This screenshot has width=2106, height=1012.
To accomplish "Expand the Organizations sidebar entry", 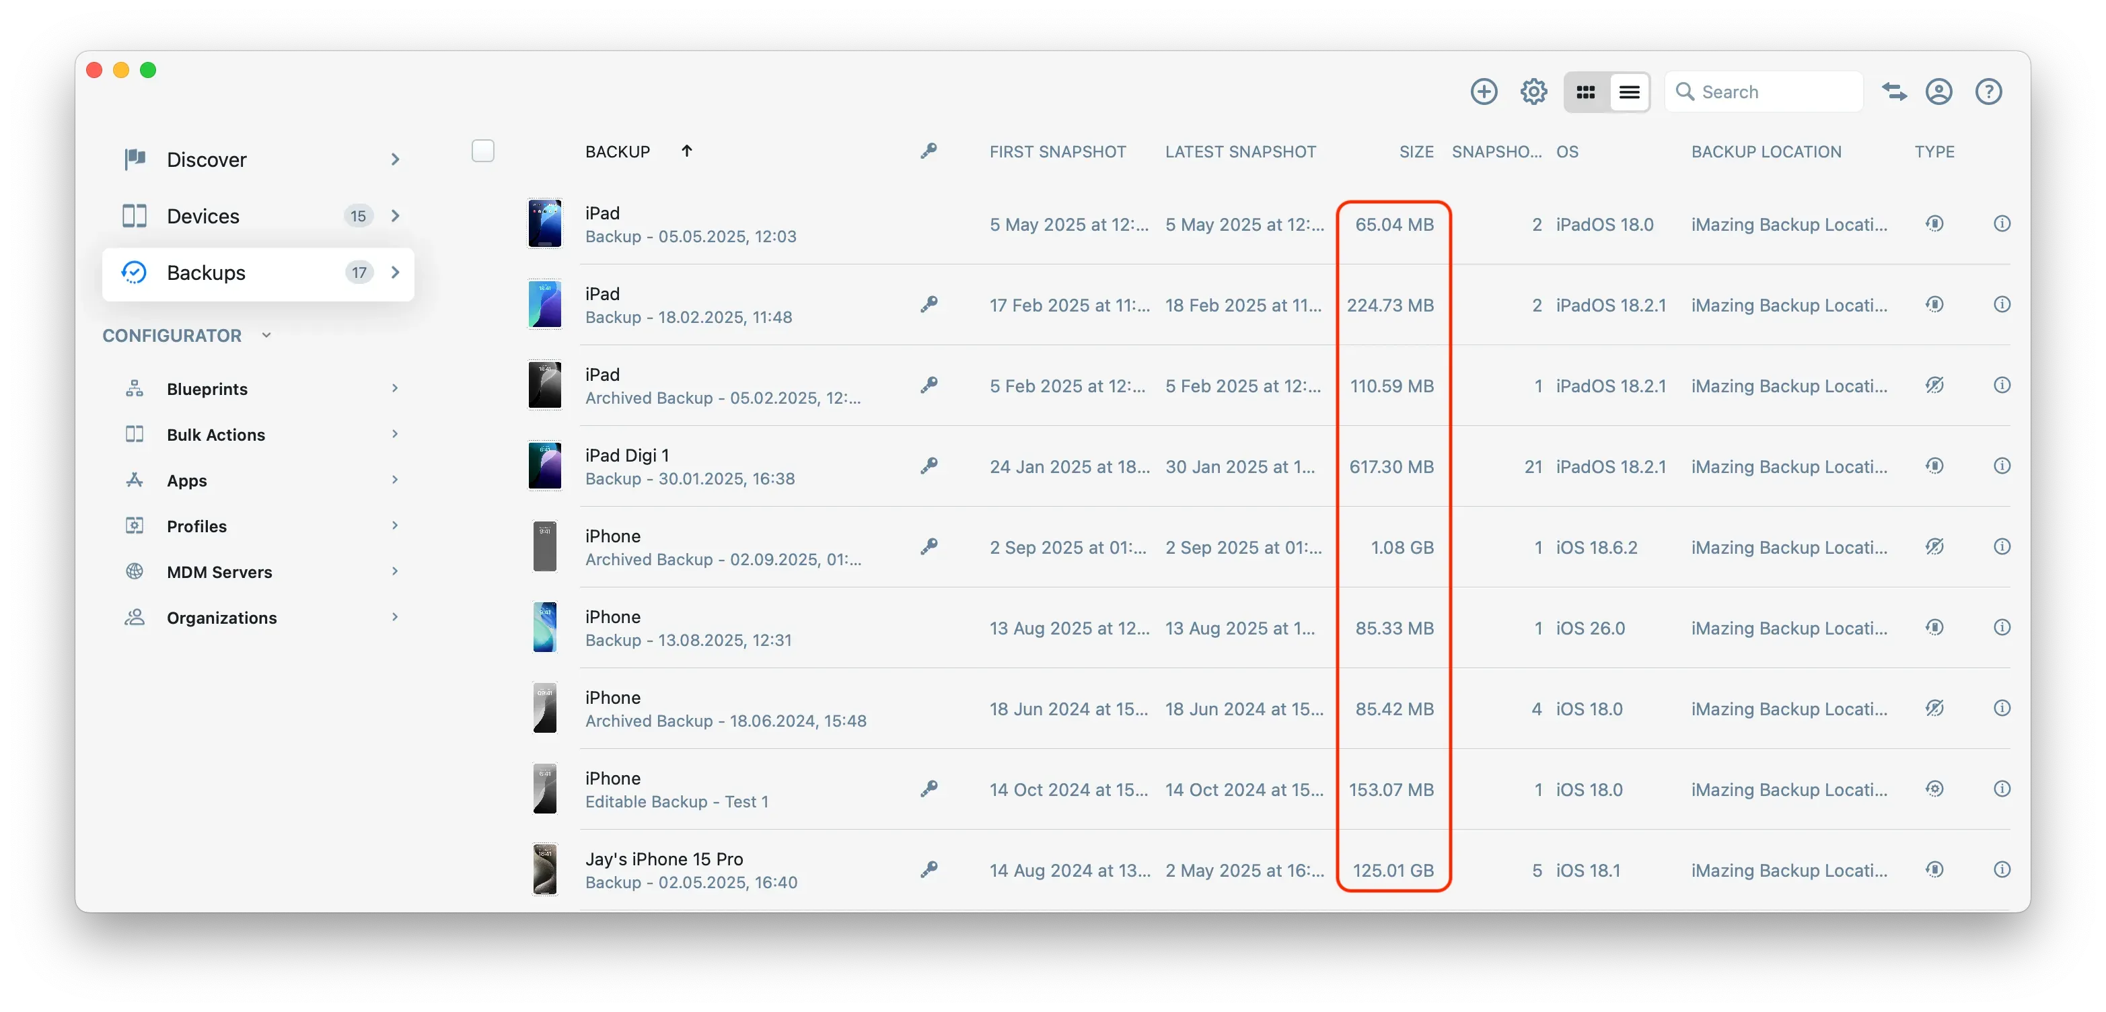I will [396, 617].
